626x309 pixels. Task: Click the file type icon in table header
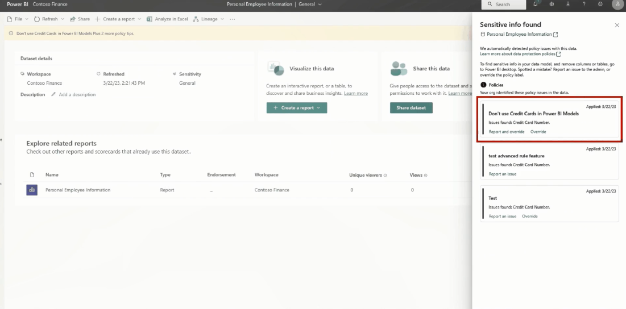click(32, 174)
